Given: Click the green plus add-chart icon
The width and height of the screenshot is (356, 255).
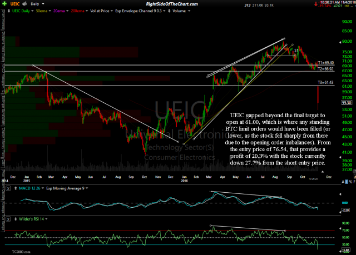Looking at the screenshot, I should pos(4,4).
